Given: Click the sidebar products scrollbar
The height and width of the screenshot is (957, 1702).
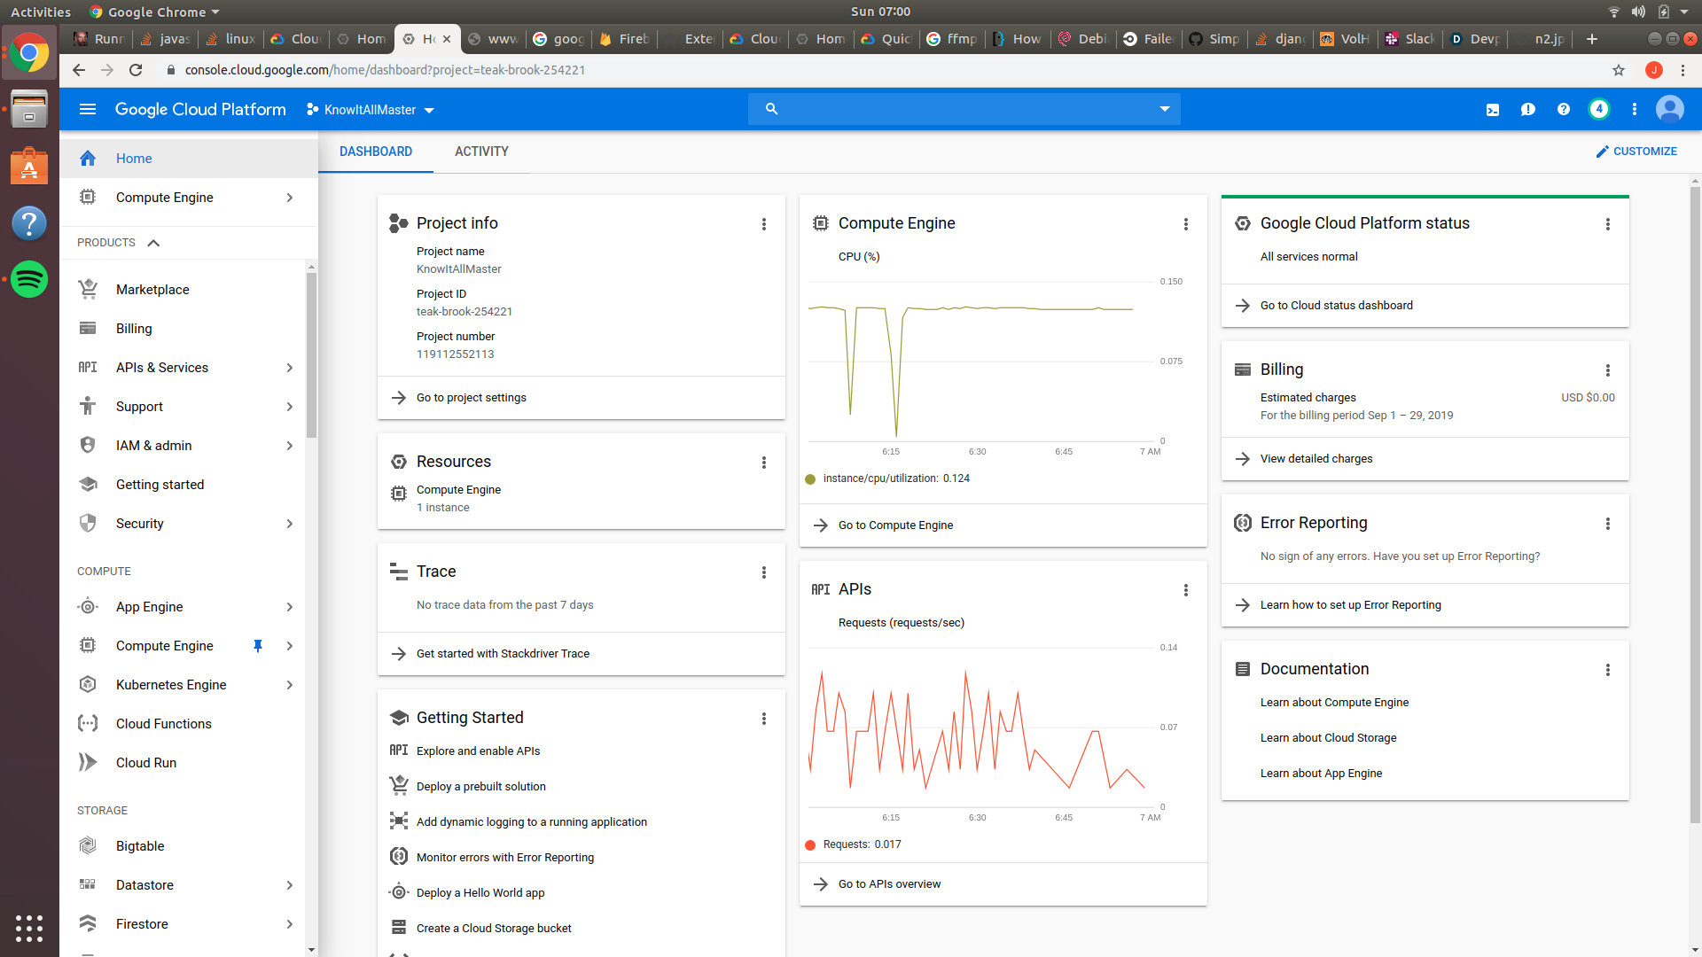Looking at the screenshot, I should [x=311, y=354].
